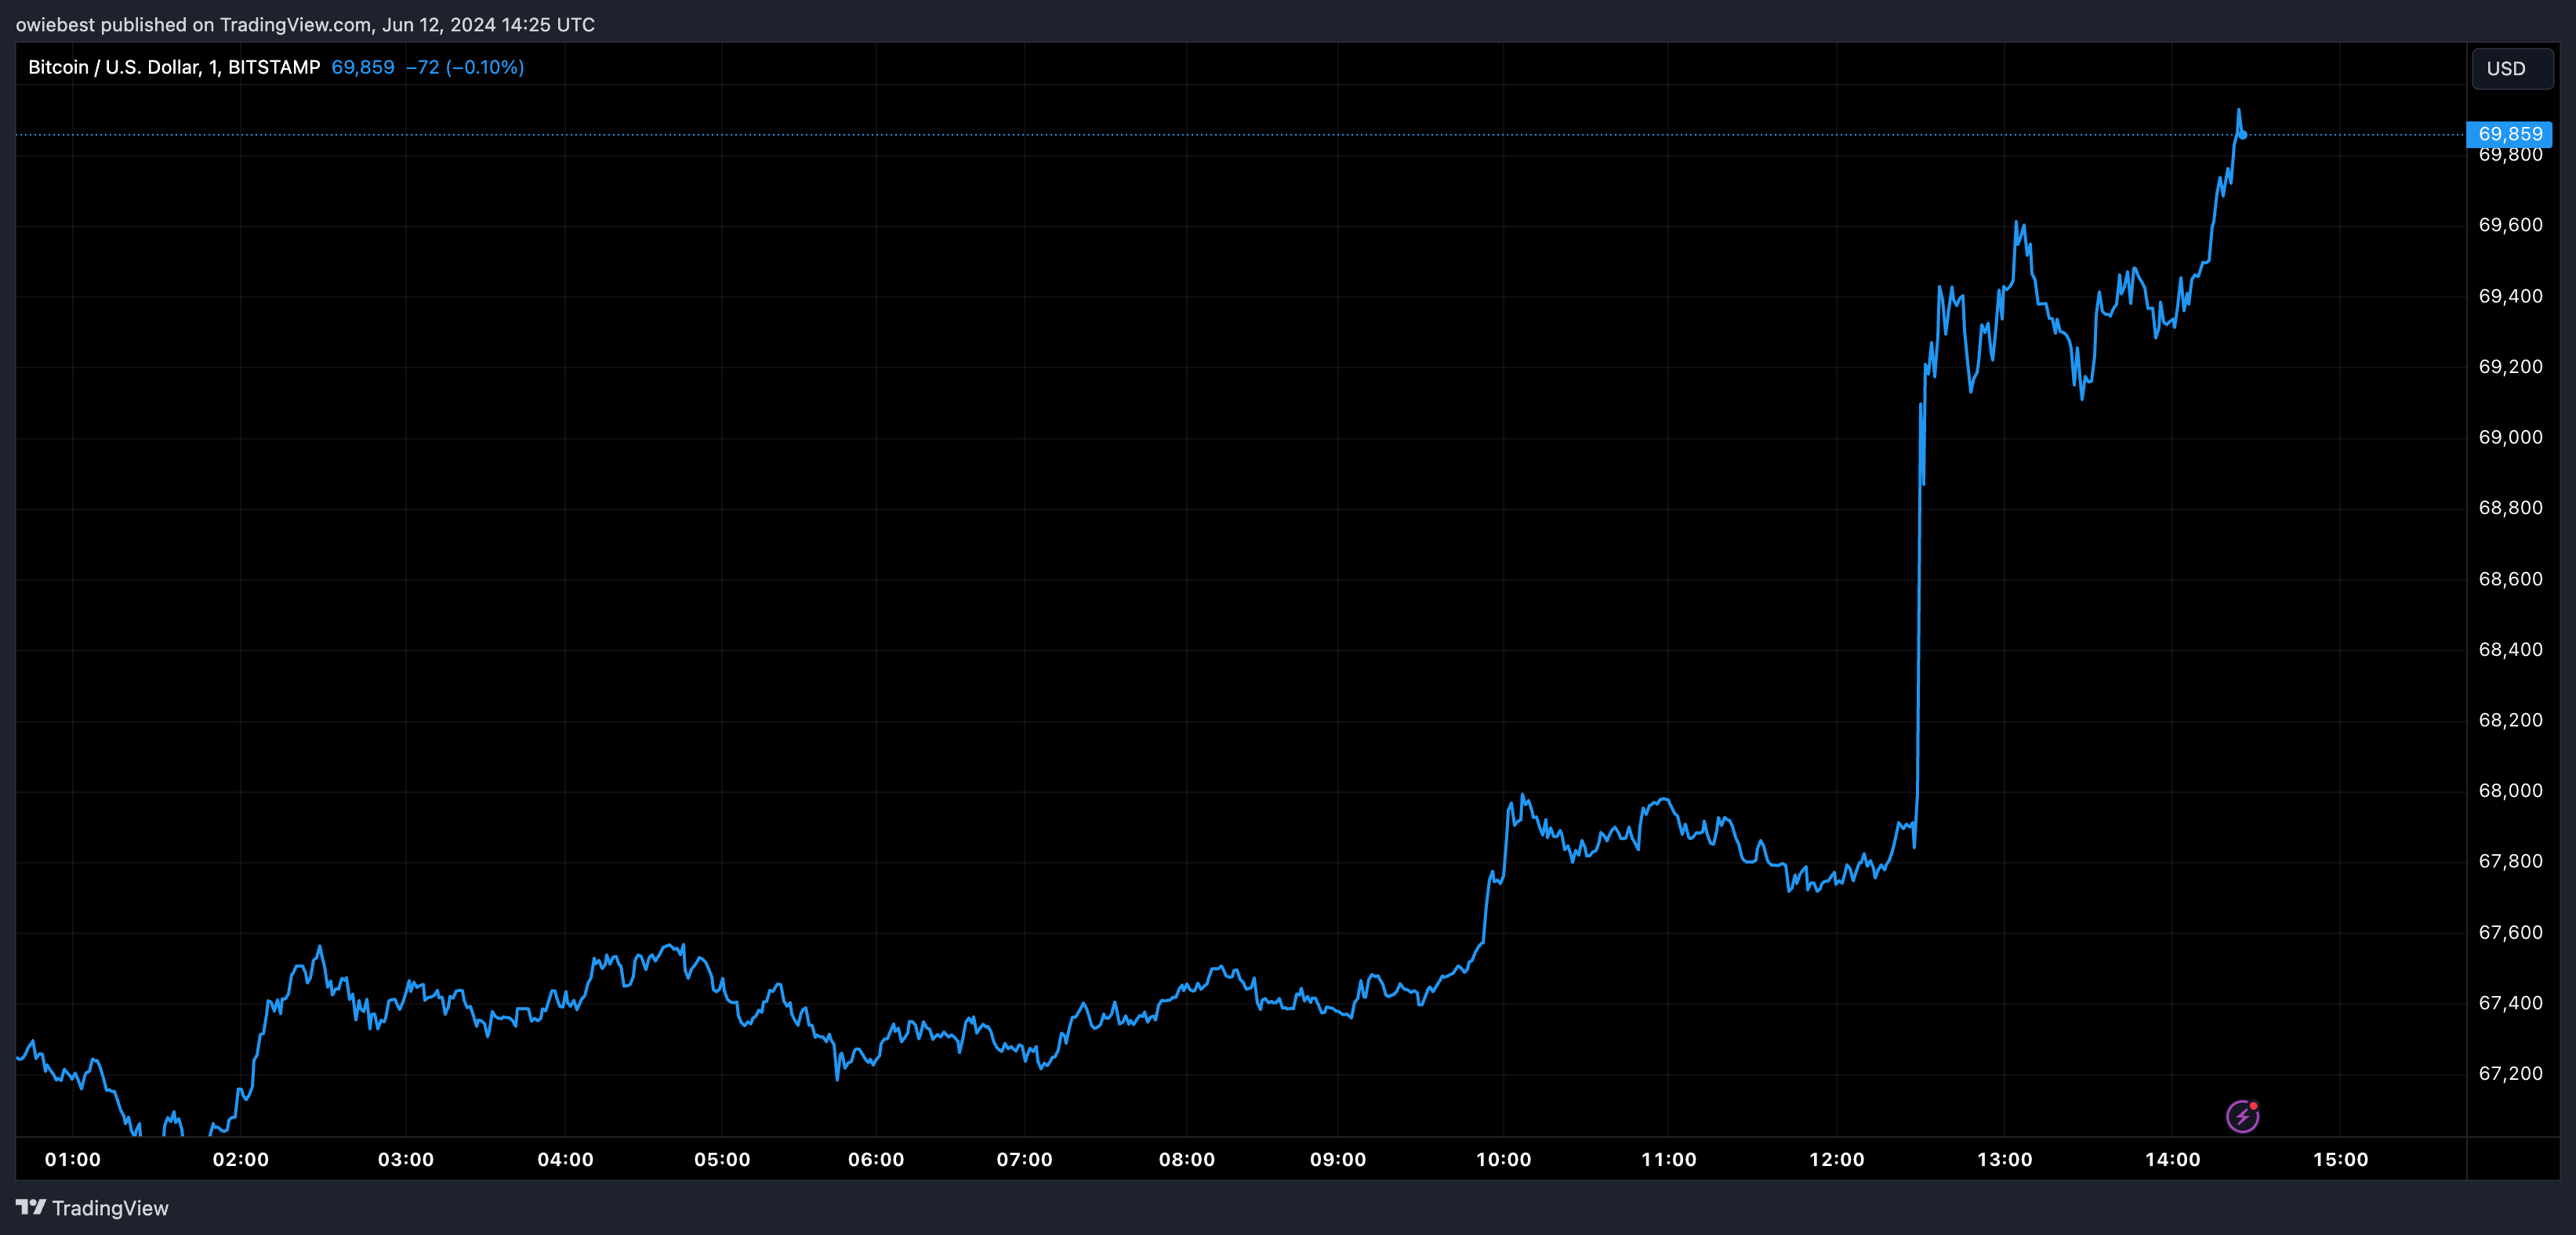Click the 69,600 price axis label
Viewport: 2576px width, 1235px height.
(2510, 225)
